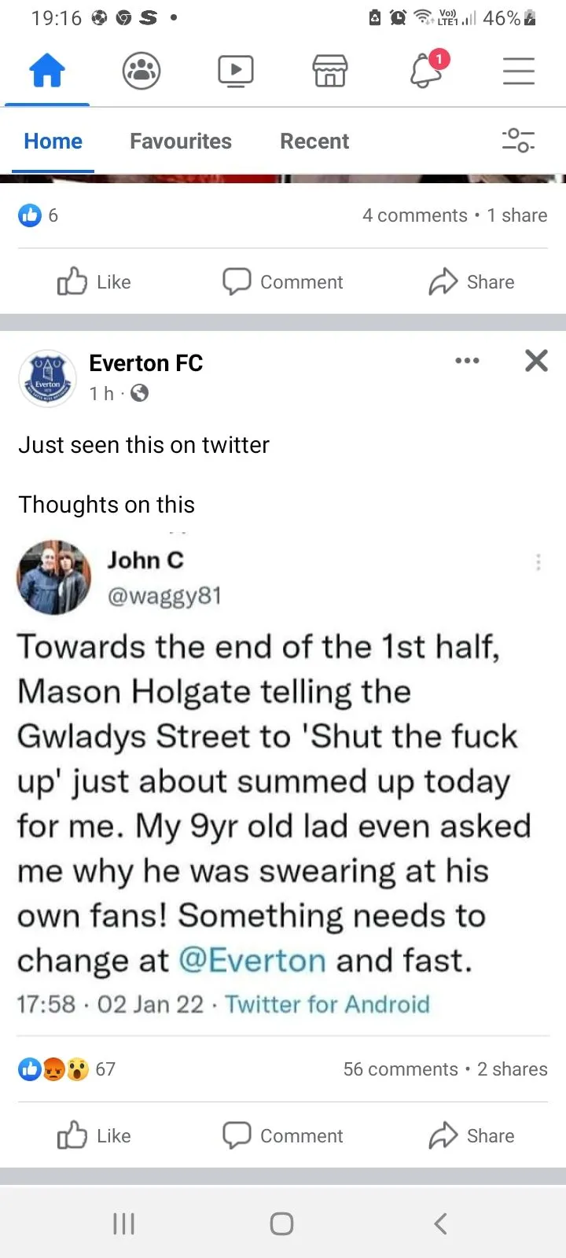Open the Everton FC page name

pyautogui.click(x=146, y=363)
